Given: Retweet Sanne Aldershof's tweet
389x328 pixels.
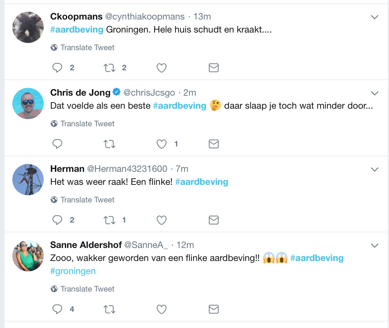Looking at the screenshot, I should [109, 309].
